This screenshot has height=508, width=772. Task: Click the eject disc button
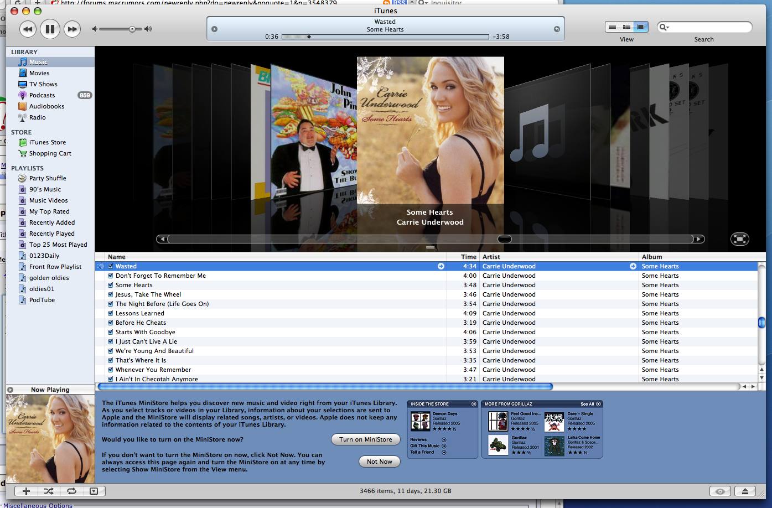[745, 491]
